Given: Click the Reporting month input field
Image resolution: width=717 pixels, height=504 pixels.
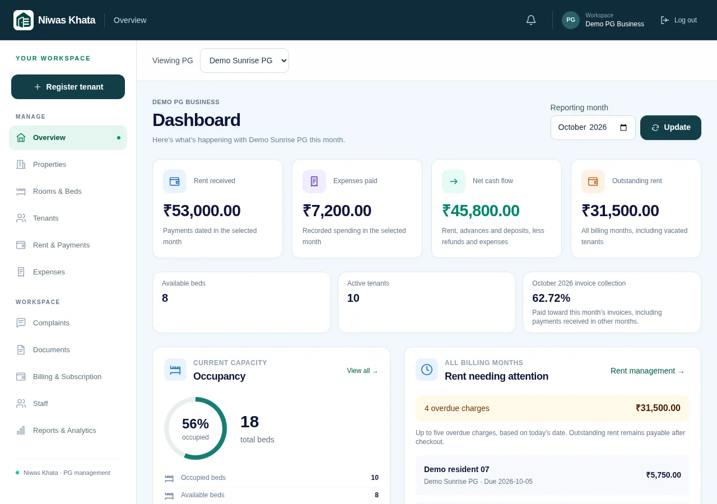Looking at the screenshot, I should pyautogui.click(x=593, y=128).
